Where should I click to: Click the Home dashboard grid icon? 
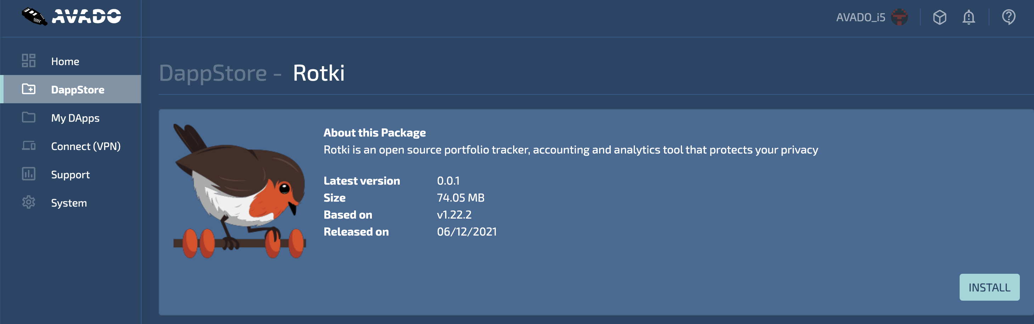[x=28, y=61]
